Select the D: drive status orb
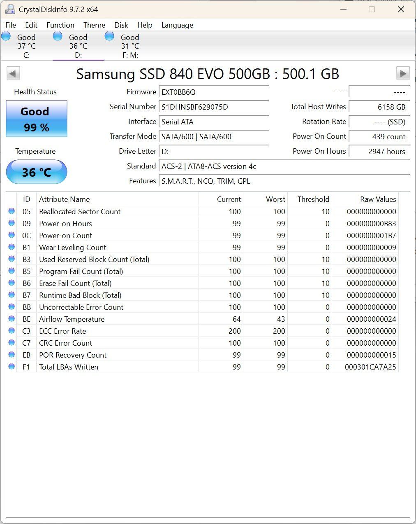This screenshot has width=416, height=524. (x=58, y=36)
